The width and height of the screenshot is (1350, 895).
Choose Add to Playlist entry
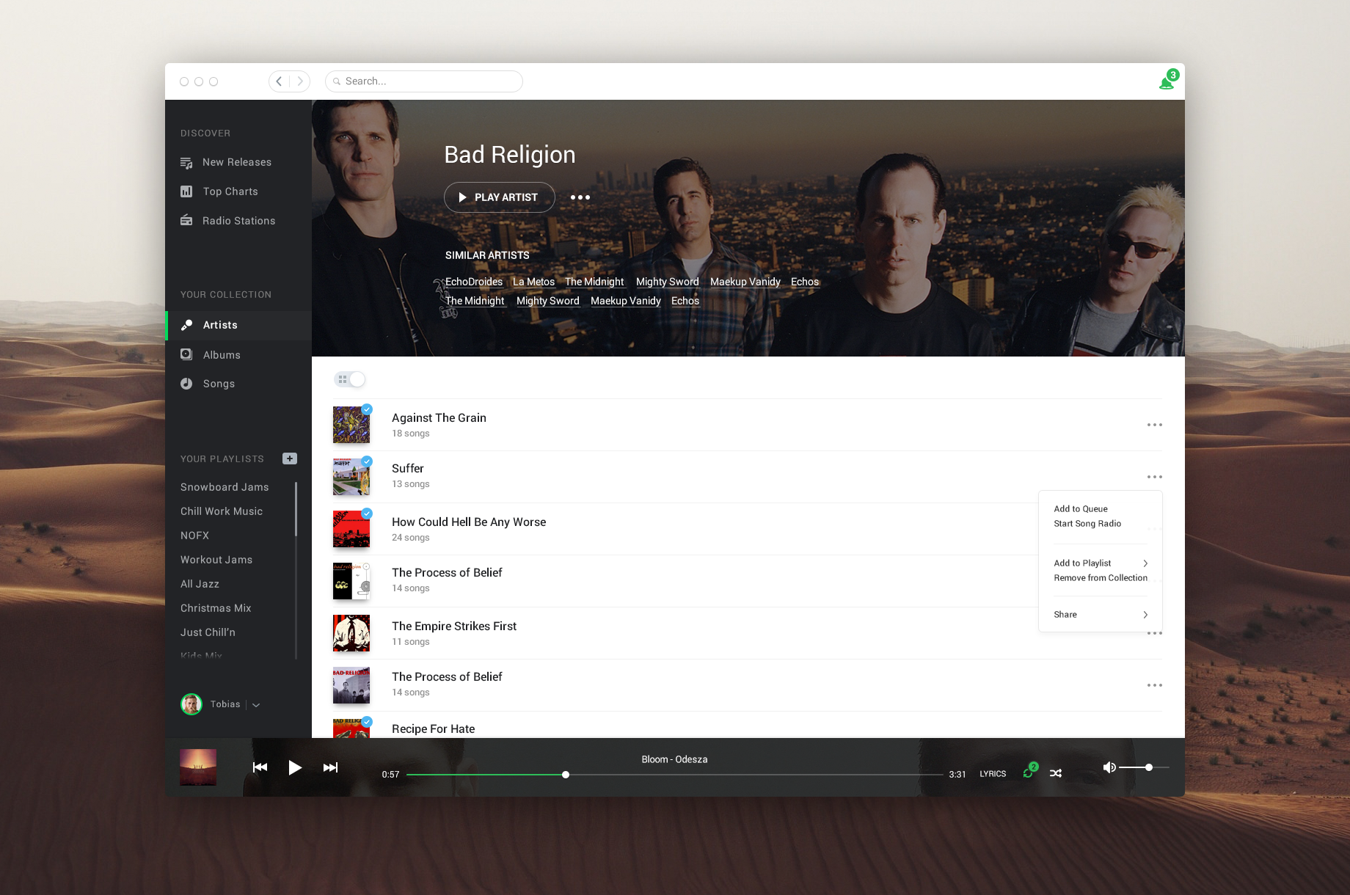click(1082, 563)
